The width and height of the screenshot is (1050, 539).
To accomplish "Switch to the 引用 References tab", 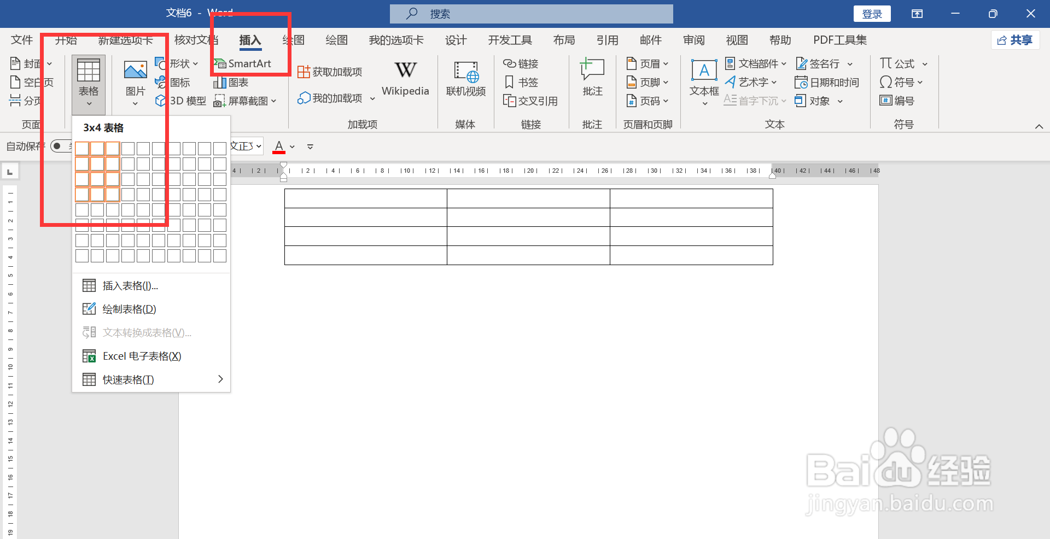I will click(x=607, y=40).
